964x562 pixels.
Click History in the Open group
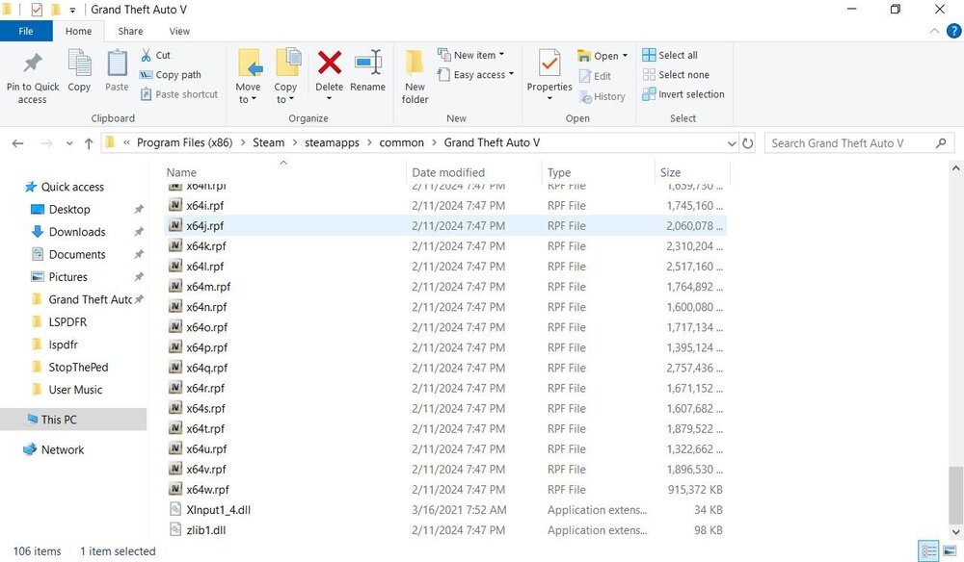point(602,96)
